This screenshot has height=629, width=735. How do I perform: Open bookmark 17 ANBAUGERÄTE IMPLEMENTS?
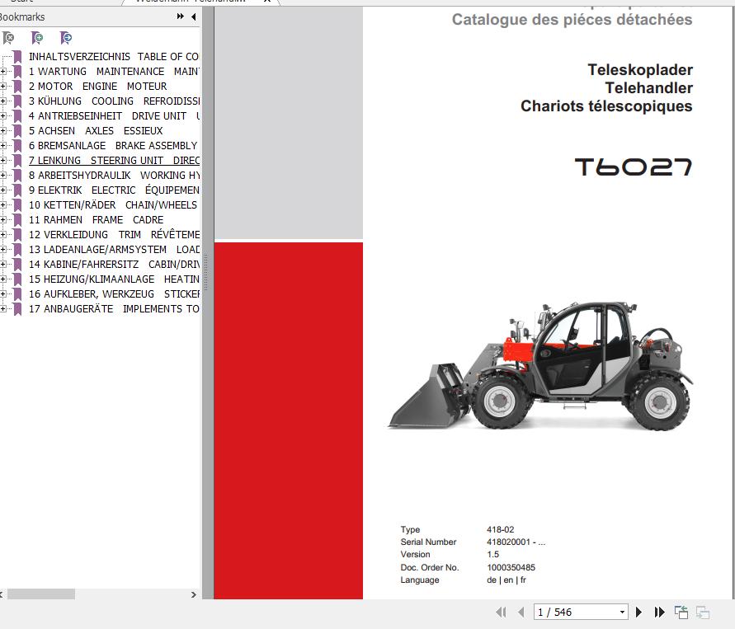[114, 308]
